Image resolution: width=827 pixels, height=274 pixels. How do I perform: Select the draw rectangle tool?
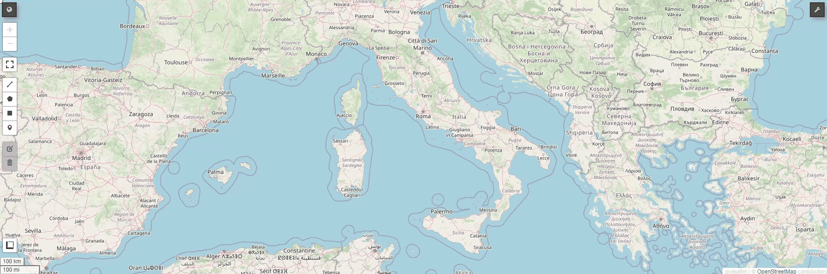click(10, 113)
